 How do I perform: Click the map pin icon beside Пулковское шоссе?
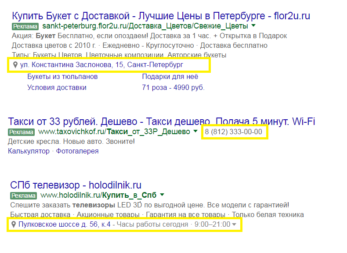tap(14, 224)
